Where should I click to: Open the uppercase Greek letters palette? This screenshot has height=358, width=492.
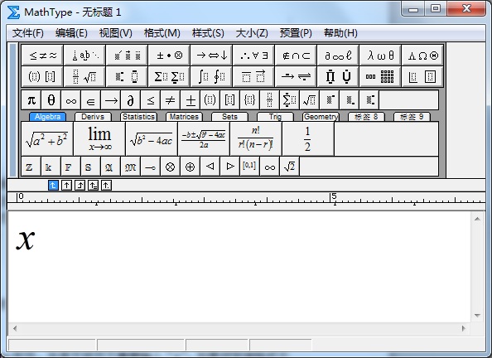pos(422,56)
